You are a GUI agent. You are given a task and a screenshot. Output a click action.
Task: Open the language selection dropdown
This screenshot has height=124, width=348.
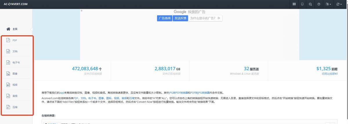click(328, 4)
